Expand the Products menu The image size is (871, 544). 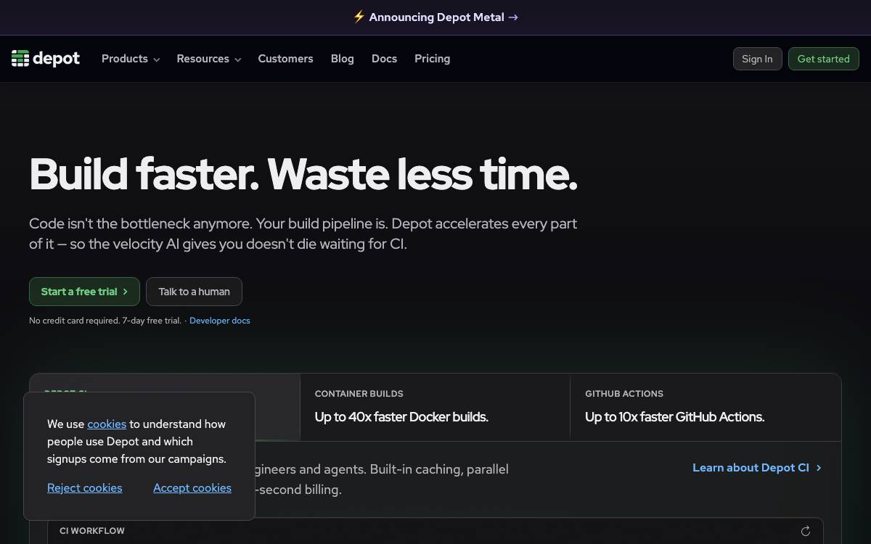point(131,59)
